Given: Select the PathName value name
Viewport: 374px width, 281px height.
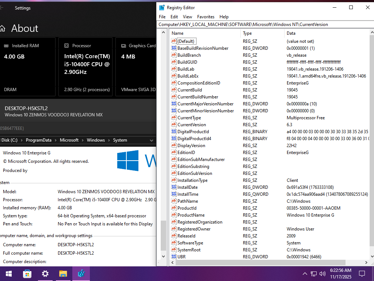Looking at the screenshot, I should [188, 201].
